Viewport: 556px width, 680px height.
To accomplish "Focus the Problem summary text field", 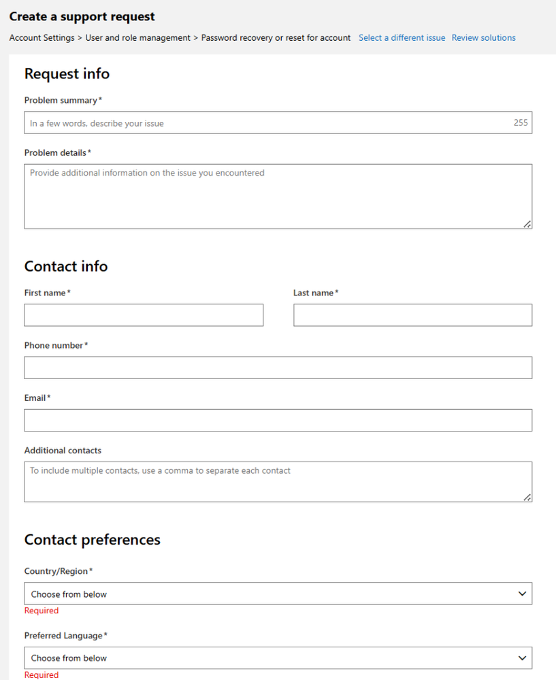I will [x=265, y=123].
